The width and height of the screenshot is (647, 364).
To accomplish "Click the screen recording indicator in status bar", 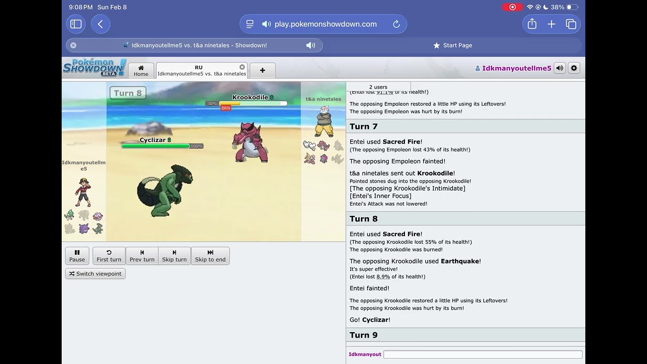I will [512, 7].
